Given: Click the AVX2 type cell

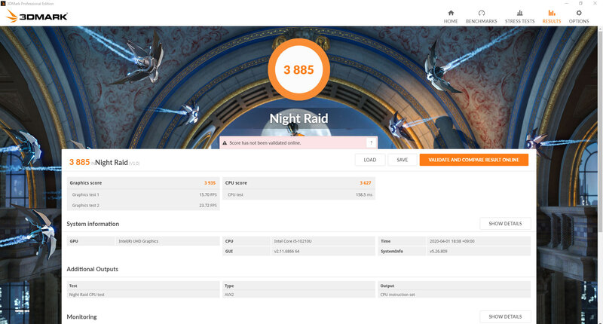Looking at the screenshot, I should [229, 295].
